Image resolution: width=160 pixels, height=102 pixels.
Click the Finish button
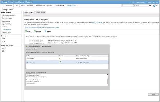click(x=153, y=95)
